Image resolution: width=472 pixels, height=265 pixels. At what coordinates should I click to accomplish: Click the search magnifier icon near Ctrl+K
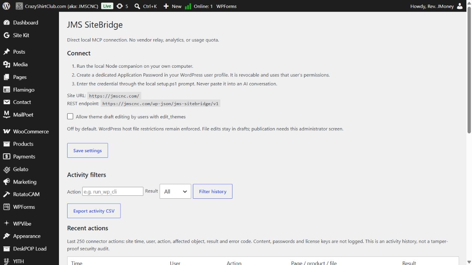pyautogui.click(x=137, y=6)
